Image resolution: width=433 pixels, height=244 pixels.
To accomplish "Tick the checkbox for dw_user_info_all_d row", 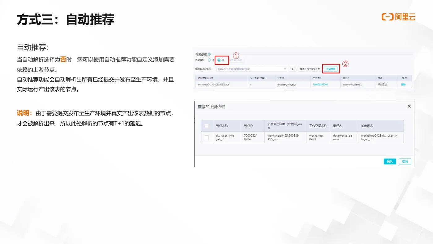I will [x=207, y=137].
